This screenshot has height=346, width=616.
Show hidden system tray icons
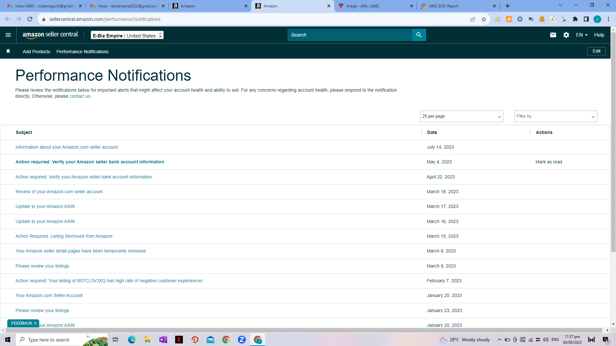[x=499, y=340]
